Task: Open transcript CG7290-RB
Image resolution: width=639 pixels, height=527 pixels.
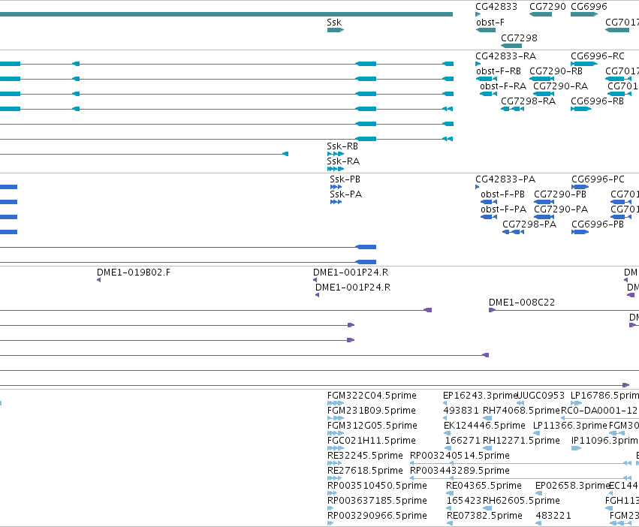Action: pos(556,71)
